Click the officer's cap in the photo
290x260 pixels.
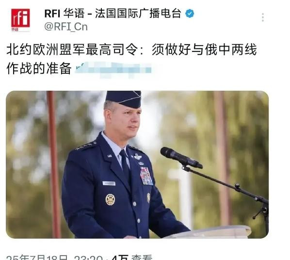click(x=124, y=99)
